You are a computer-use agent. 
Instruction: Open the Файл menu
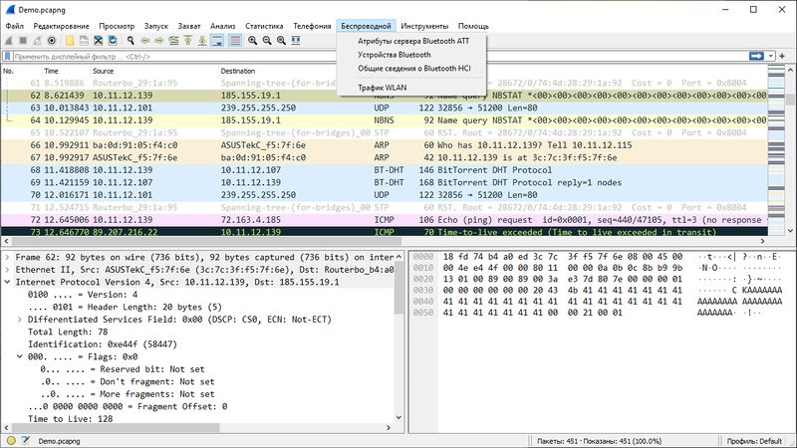pyautogui.click(x=15, y=26)
